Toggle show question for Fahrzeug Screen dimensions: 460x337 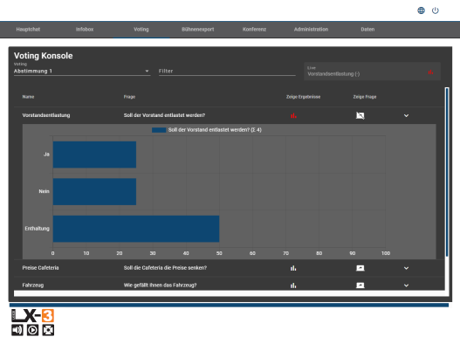(x=360, y=285)
